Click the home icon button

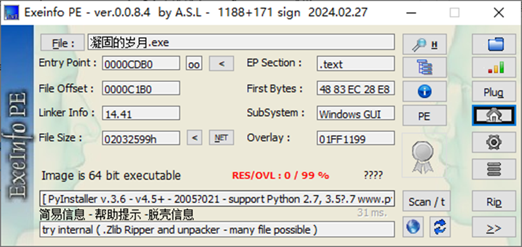[x=494, y=115]
